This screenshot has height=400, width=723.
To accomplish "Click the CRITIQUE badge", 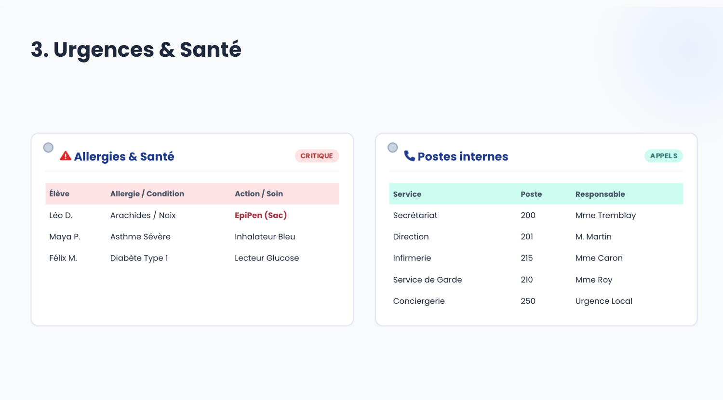I will [317, 156].
